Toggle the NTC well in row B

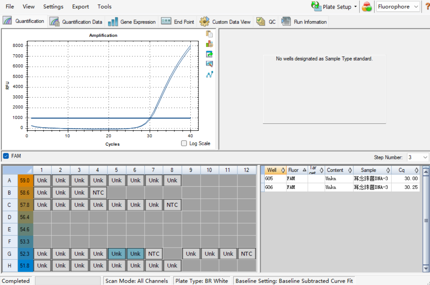[98, 193]
